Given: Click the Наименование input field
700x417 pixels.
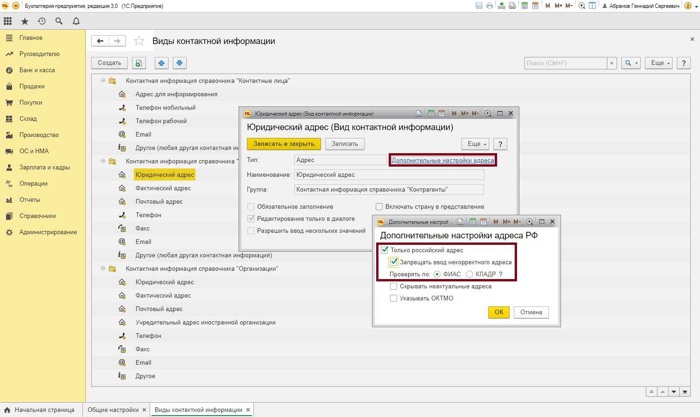Looking at the screenshot, I should [x=389, y=175].
